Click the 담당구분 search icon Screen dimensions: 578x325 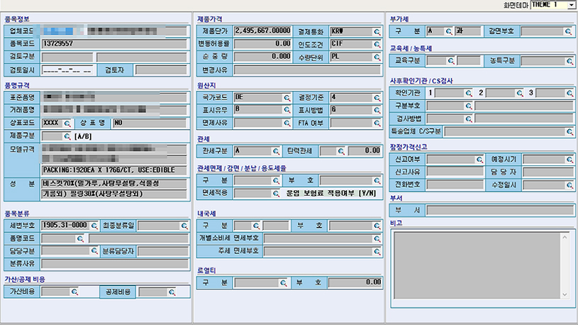tap(93, 251)
